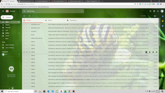Tick the Udemy Instructor email checkbox

point(24,38)
